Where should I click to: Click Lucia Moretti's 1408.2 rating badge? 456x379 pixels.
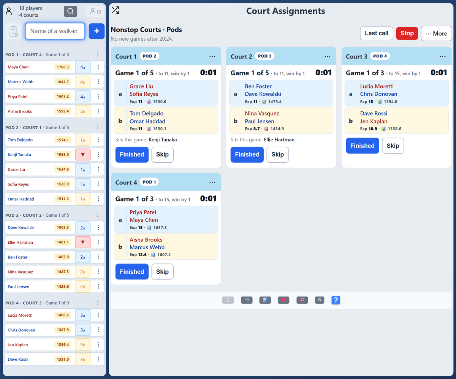[x=62, y=315]
